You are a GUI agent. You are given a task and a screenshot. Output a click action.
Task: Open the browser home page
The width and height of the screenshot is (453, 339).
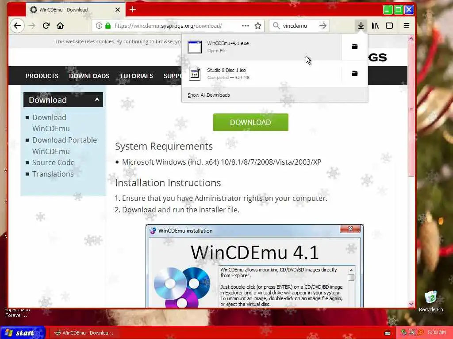tap(60, 26)
